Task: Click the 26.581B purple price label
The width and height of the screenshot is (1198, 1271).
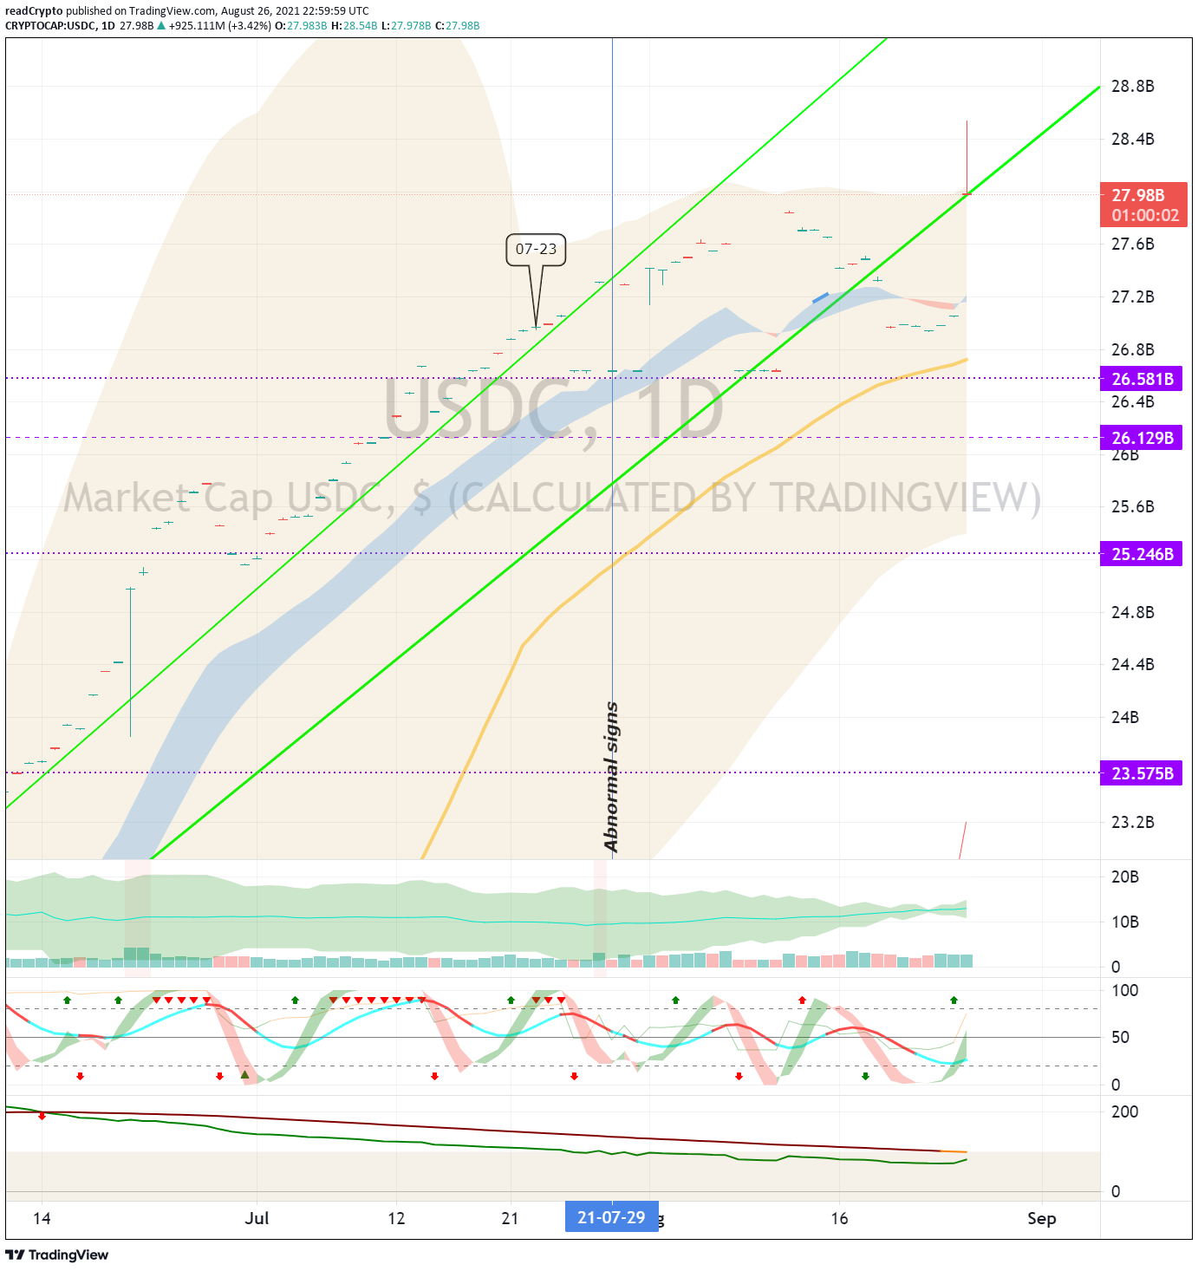Action: [1142, 379]
